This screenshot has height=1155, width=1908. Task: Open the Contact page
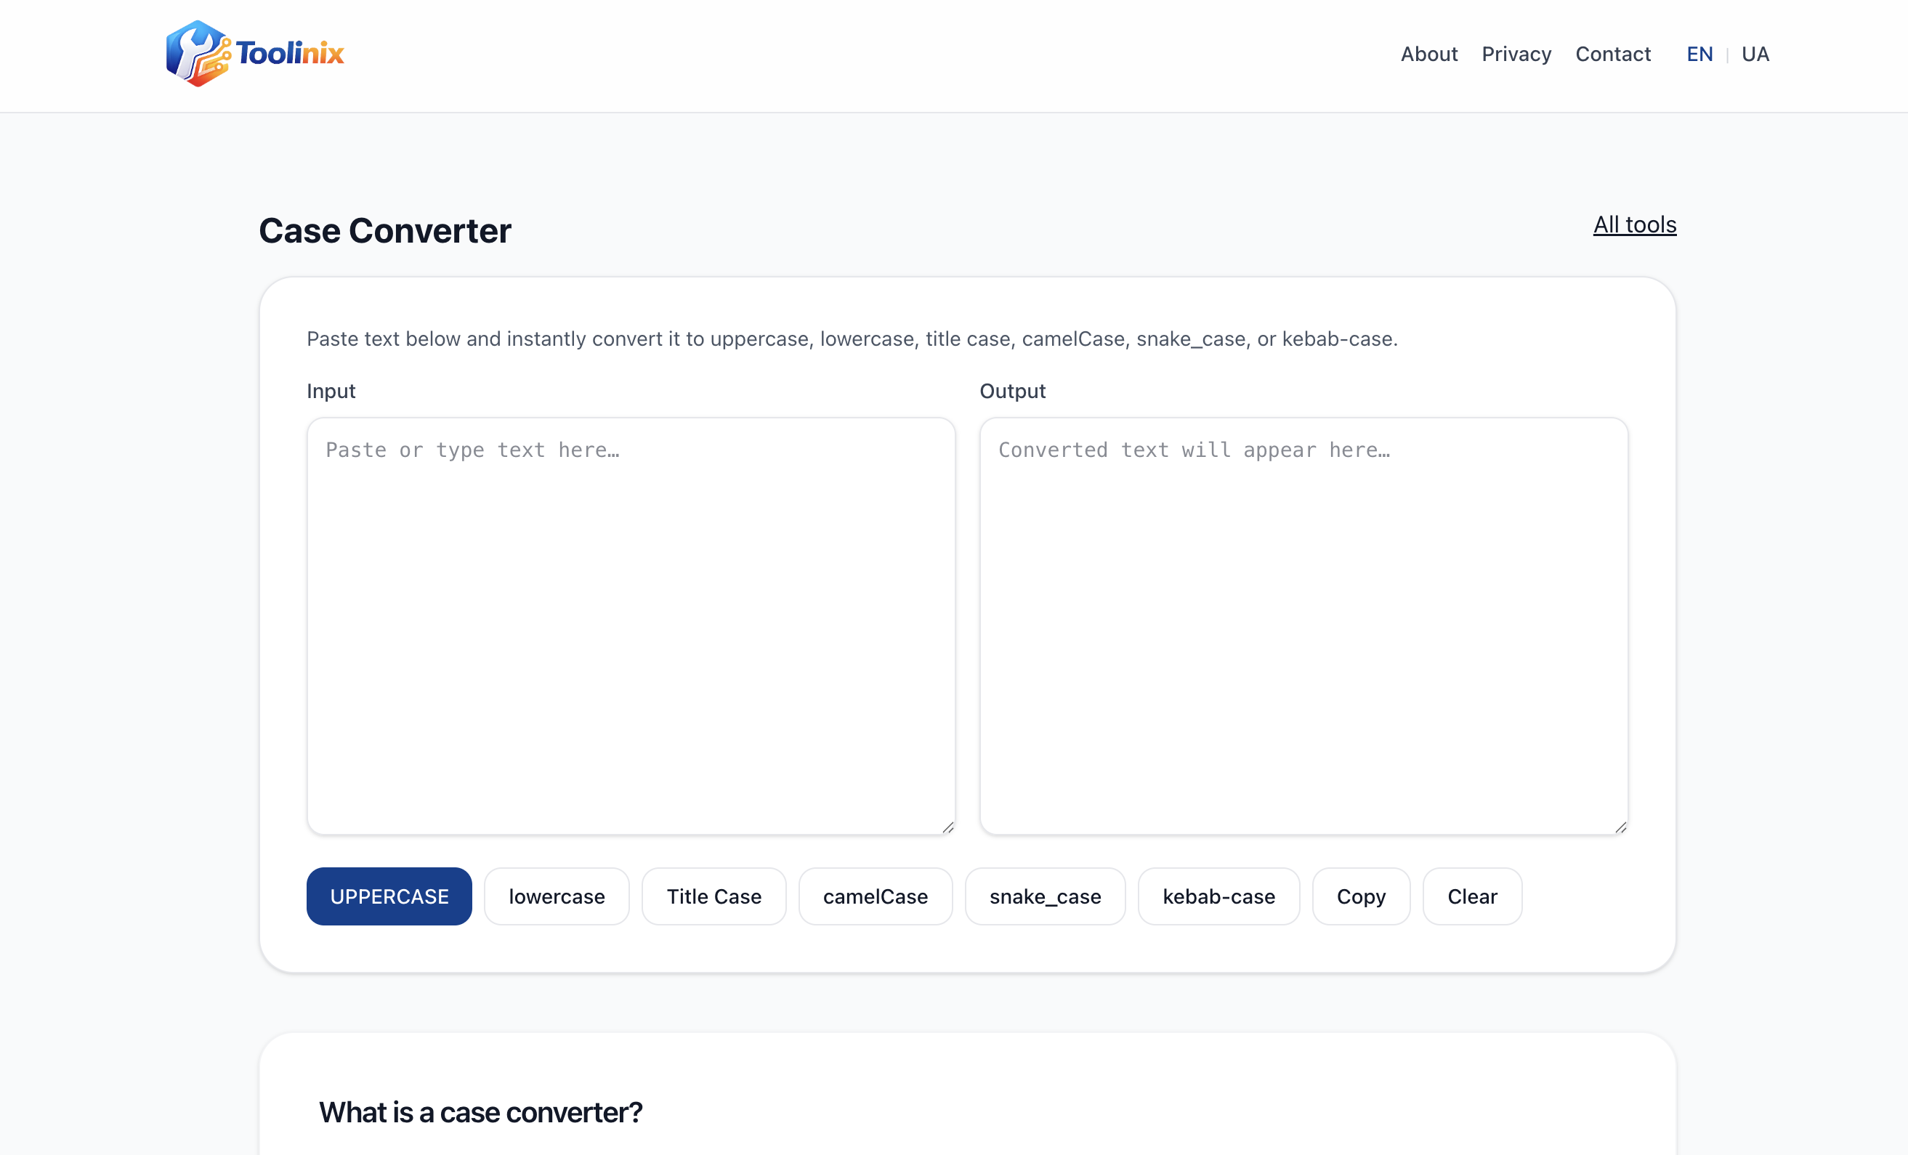1613,54
